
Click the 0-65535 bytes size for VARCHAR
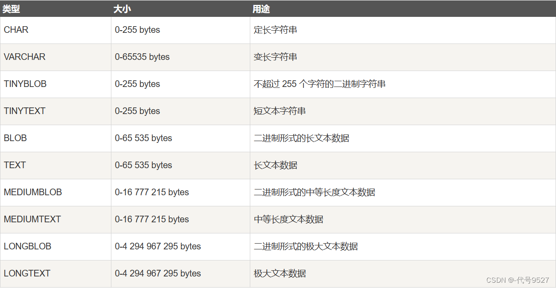[x=142, y=57]
